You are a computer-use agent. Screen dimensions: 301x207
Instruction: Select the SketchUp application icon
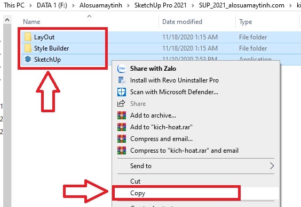click(x=28, y=59)
